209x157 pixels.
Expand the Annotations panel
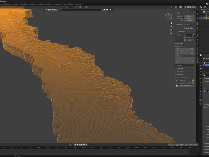pyautogui.click(x=180, y=72)
